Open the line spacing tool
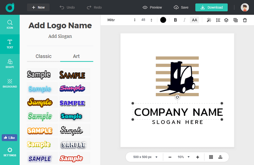254x165 pixels. tap(218, 20)
